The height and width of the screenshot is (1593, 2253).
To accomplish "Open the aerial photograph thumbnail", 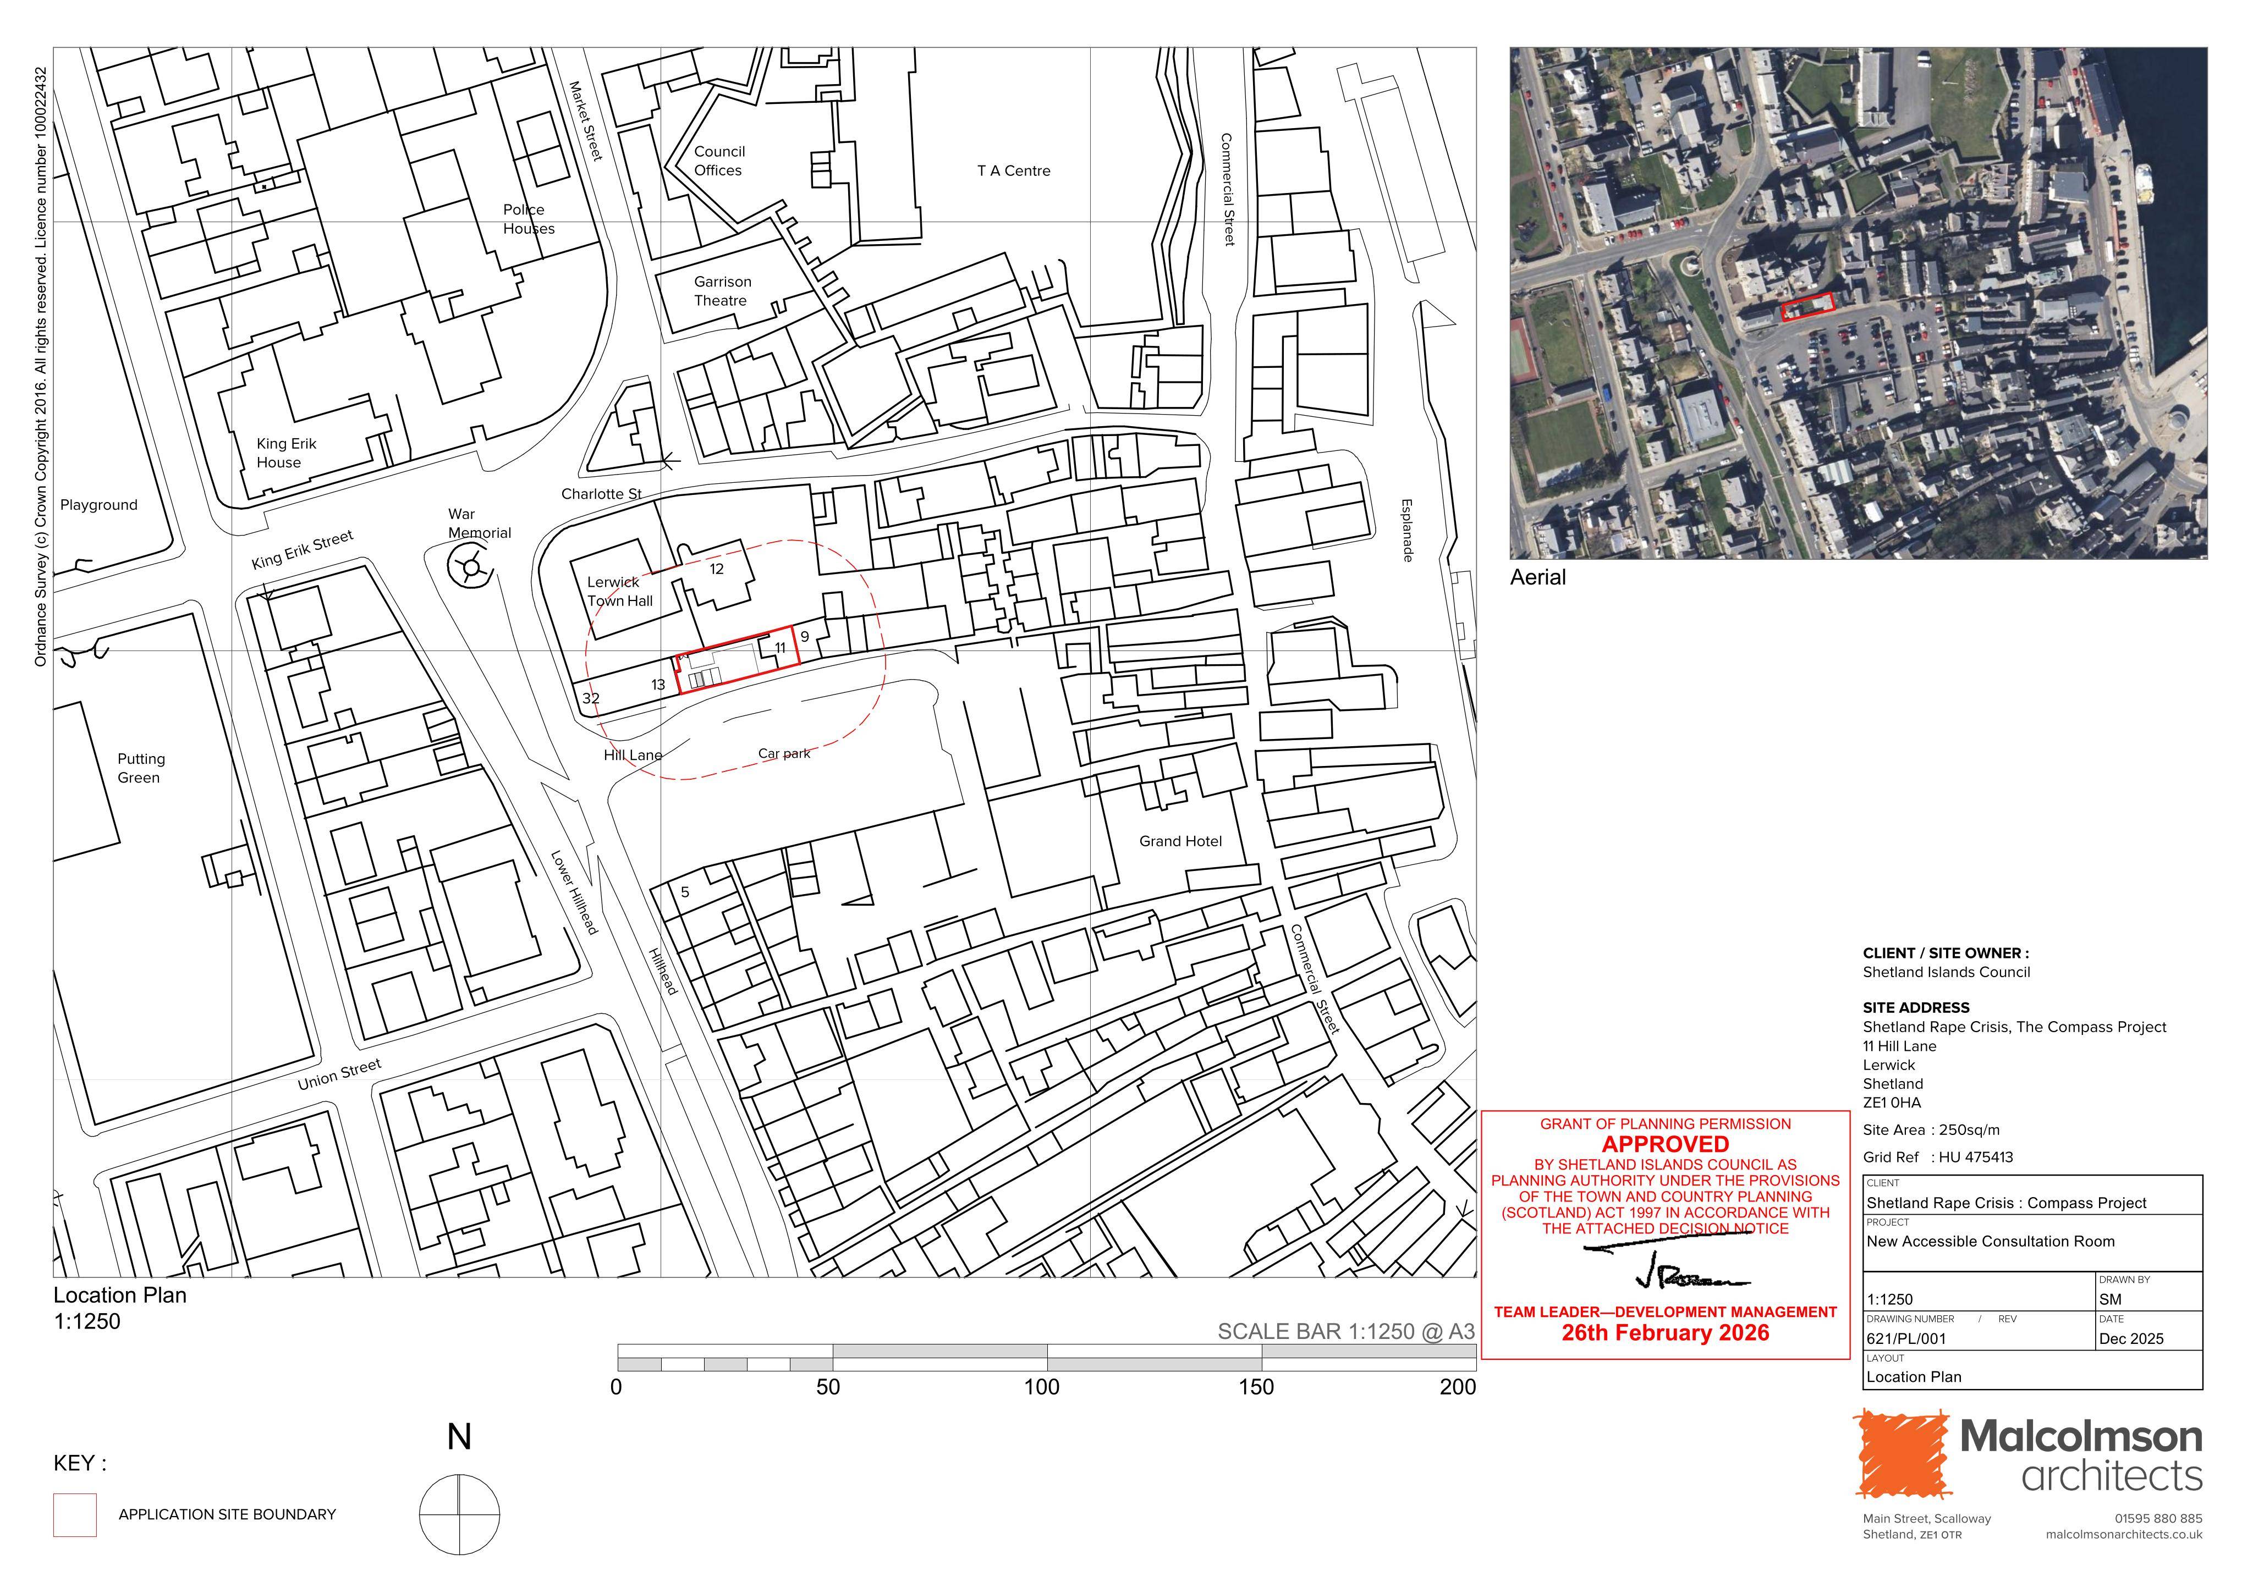I will coord(1859,303).
